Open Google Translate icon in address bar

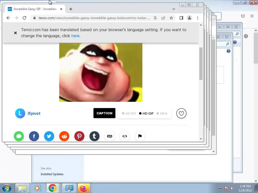155,18
